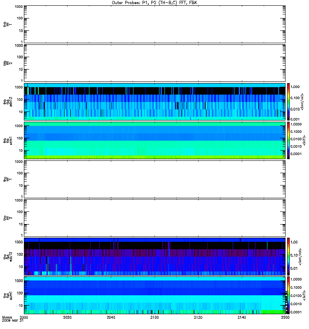Viewport: 309px width, 329px height.
Task: Click the "<|mV/m|>" unit beside thc edc12 color bar
Action: coord(300,257)
